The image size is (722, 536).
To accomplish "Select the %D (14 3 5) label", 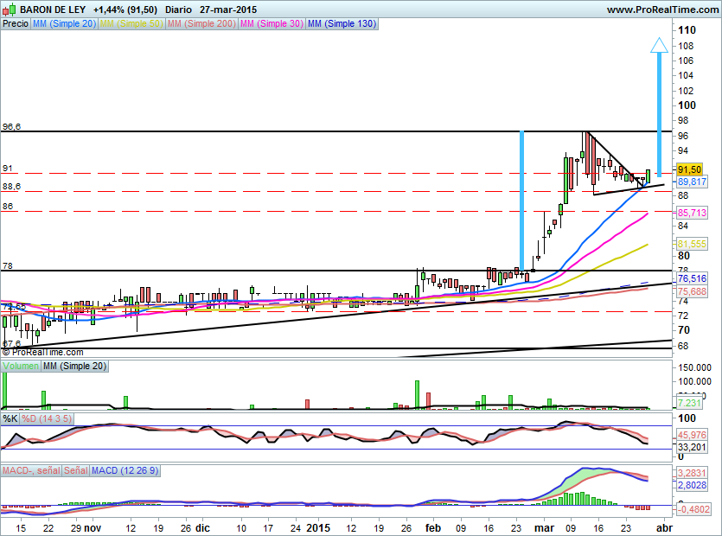I will (x=48, y=418).
